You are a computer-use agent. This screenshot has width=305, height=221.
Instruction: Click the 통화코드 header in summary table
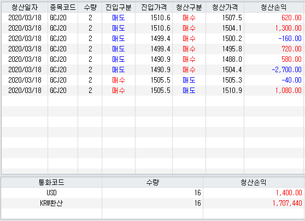click(51, 183)
